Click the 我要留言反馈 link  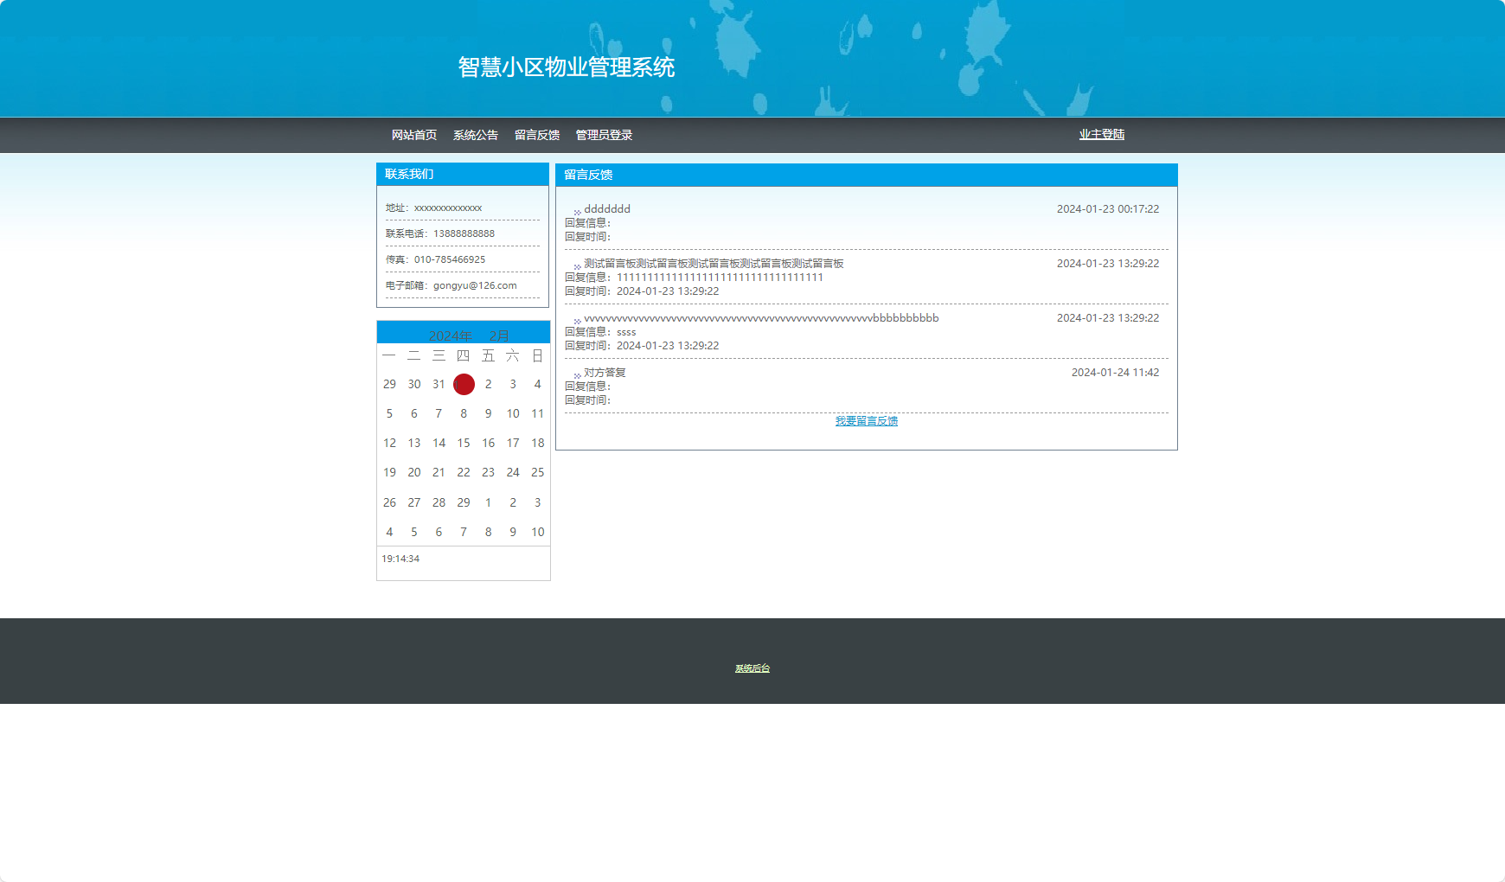[866, 420]
